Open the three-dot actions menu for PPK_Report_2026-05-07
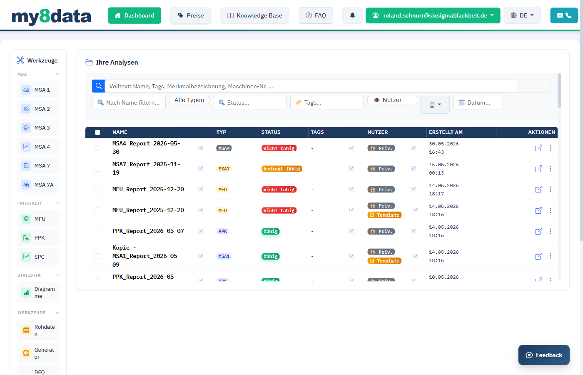 (x=550, y=231)
